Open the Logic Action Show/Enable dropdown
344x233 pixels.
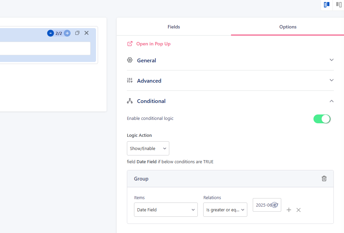click(148, 148)
